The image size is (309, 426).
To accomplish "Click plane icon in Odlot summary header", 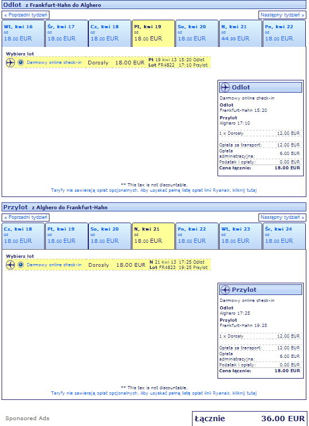I will 225,87.
